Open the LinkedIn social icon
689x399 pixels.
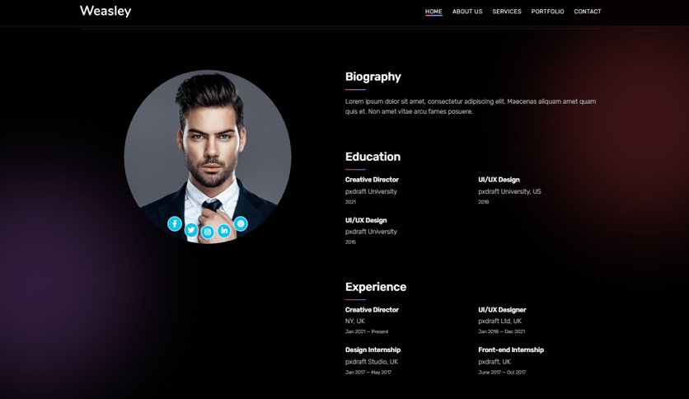pyautogui.click(x=224, y=230)
